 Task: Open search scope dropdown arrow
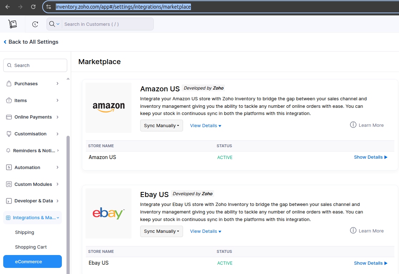[58, 24]
